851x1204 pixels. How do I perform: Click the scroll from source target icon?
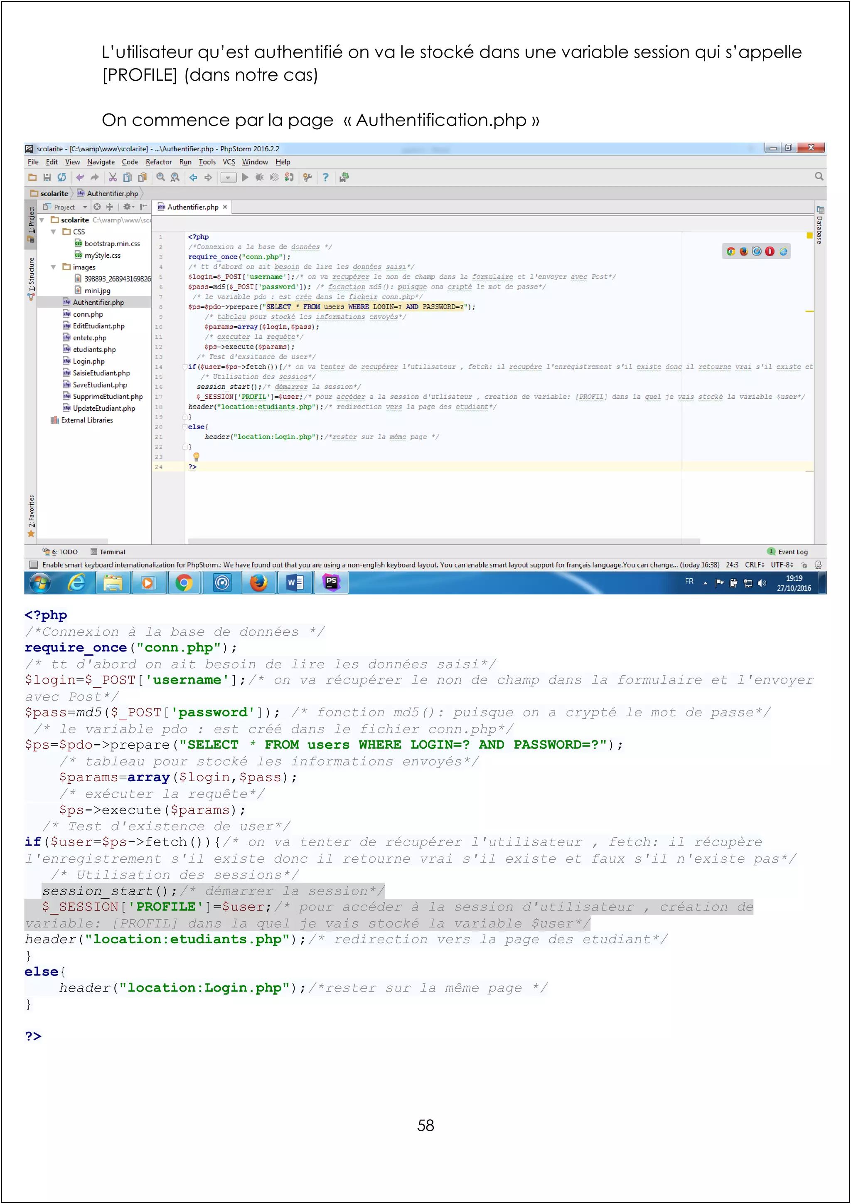(97, 207)
